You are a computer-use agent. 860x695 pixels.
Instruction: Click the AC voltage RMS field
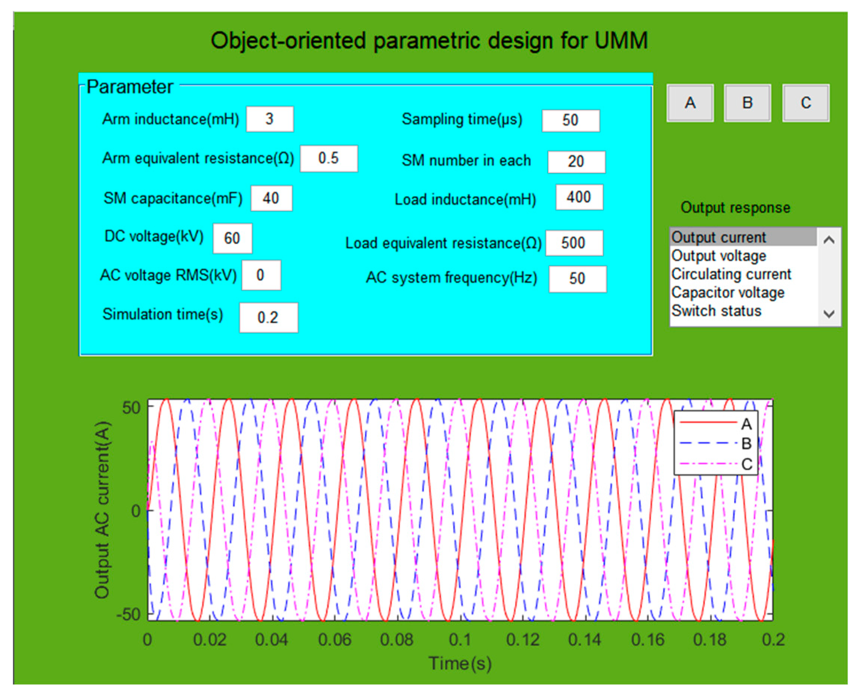261,275
